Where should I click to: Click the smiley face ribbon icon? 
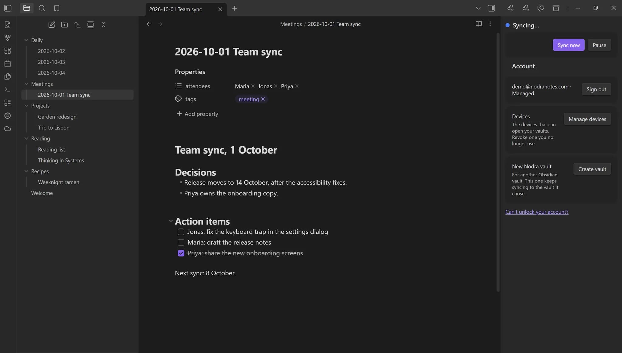pos(8,116)
